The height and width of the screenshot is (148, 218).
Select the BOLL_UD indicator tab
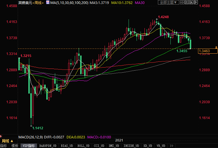click(83, 145)
